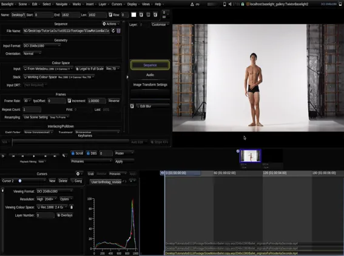
Task: Click the icon left of Edit Blur
Action: [132, 106]
